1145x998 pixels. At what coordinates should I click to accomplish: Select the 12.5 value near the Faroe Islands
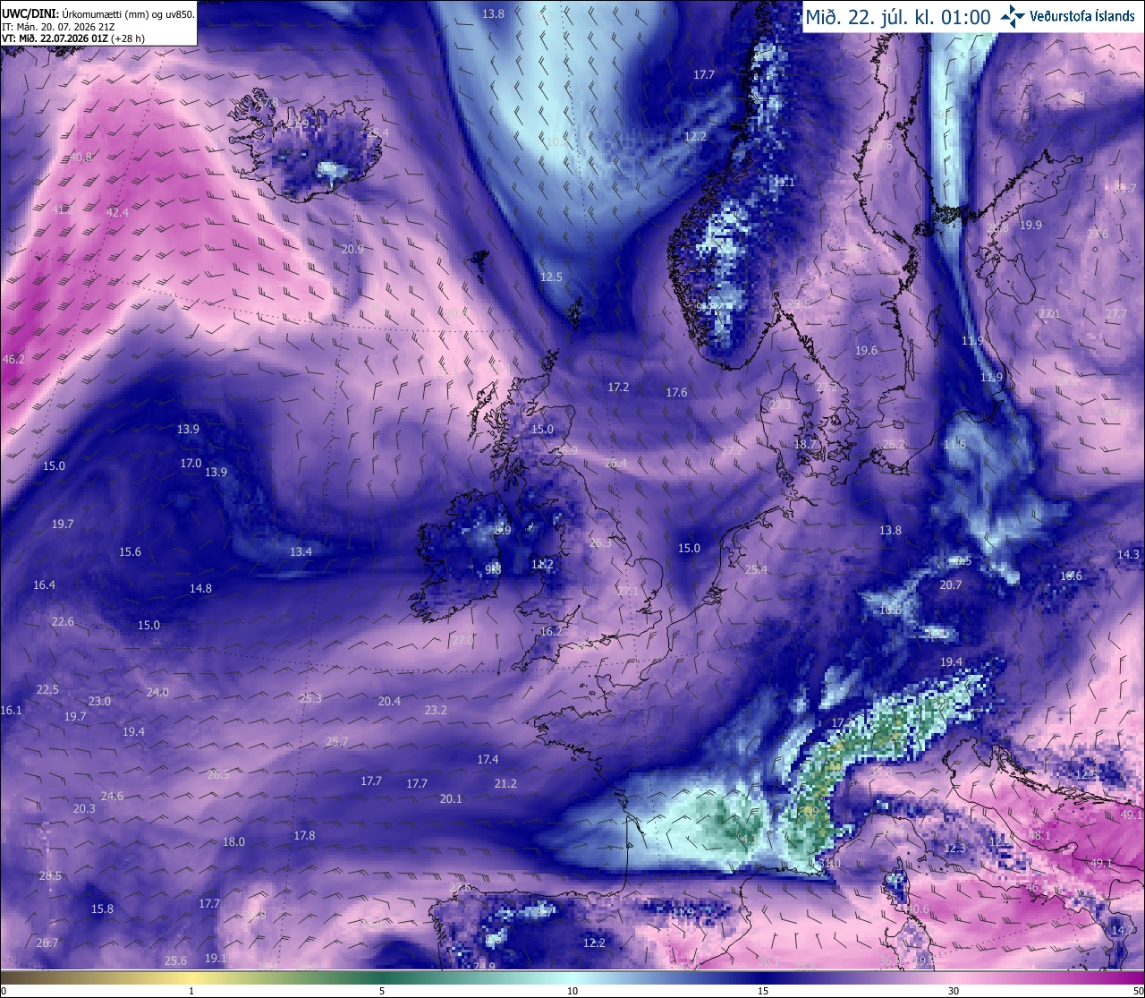[551, 277]
